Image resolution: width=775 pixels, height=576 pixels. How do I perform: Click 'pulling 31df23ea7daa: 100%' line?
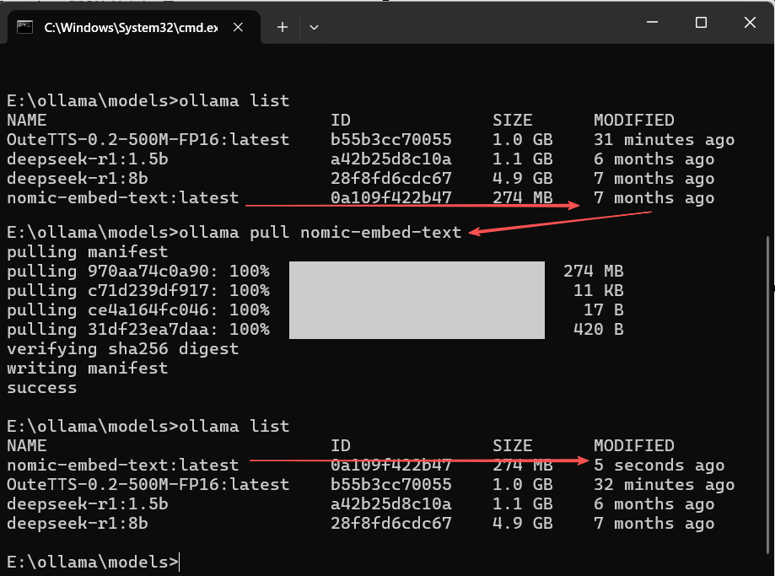pyautogui.click(x=138, y=329)
